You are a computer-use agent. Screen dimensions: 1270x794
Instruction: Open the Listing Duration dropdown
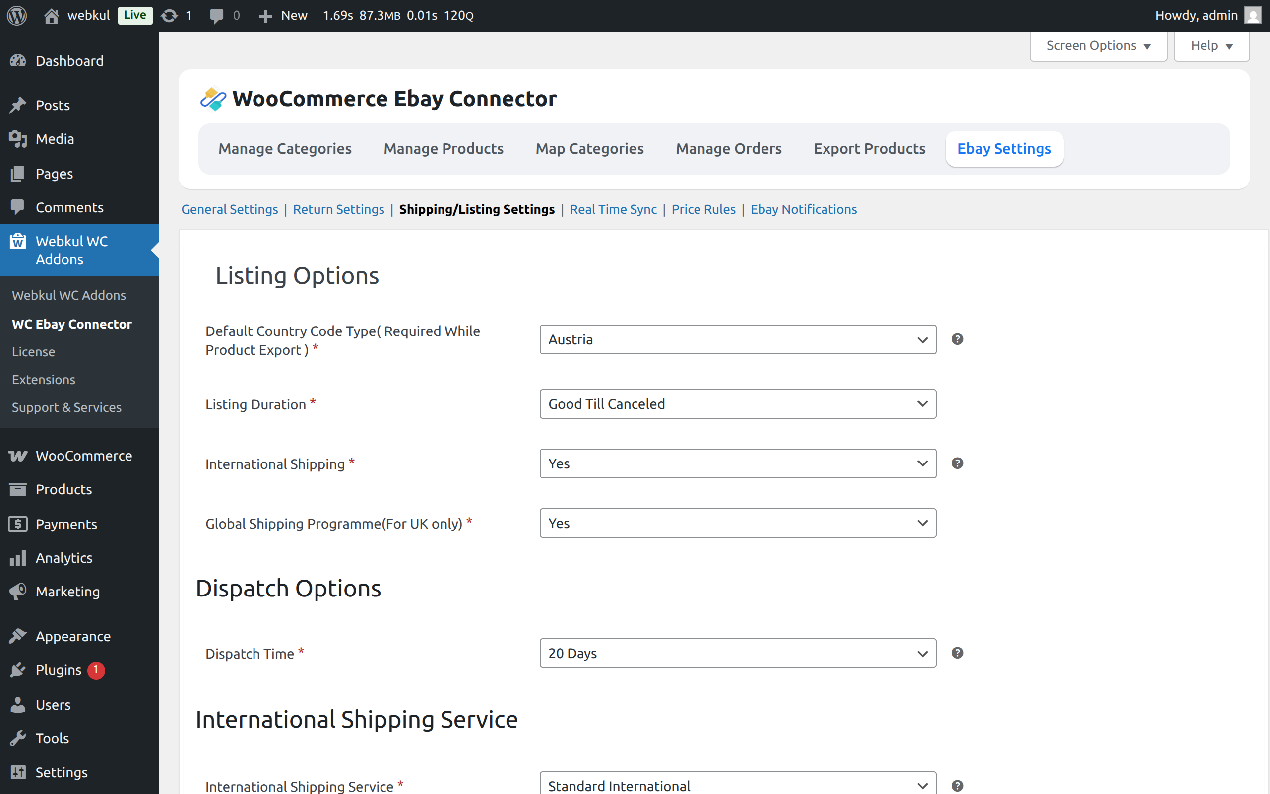(738, 404)
